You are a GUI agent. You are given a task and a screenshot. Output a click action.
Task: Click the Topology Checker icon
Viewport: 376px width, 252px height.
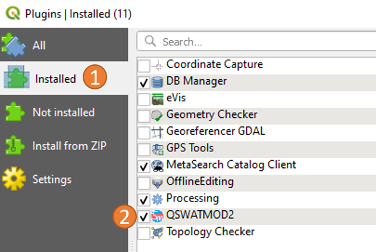click(157, 232)
